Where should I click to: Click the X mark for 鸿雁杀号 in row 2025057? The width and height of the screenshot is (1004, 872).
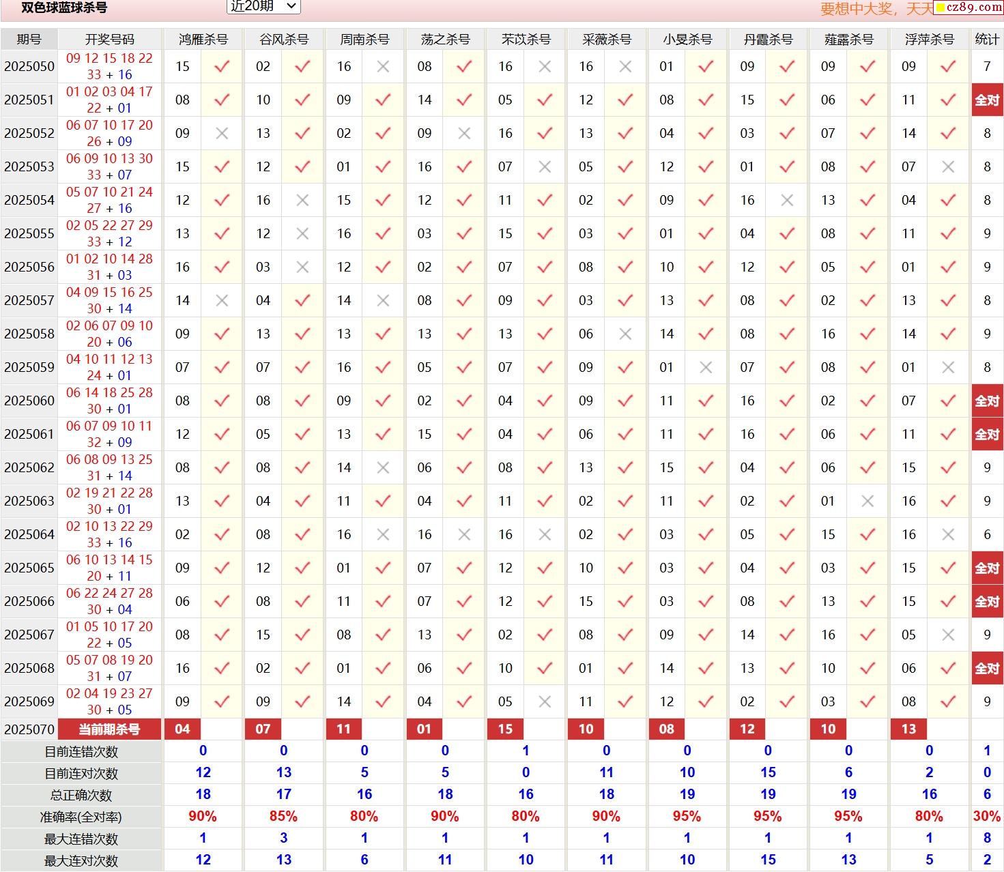(222, 300)
